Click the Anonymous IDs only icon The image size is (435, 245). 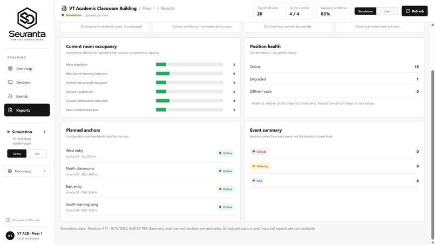[x=8, y=220]
